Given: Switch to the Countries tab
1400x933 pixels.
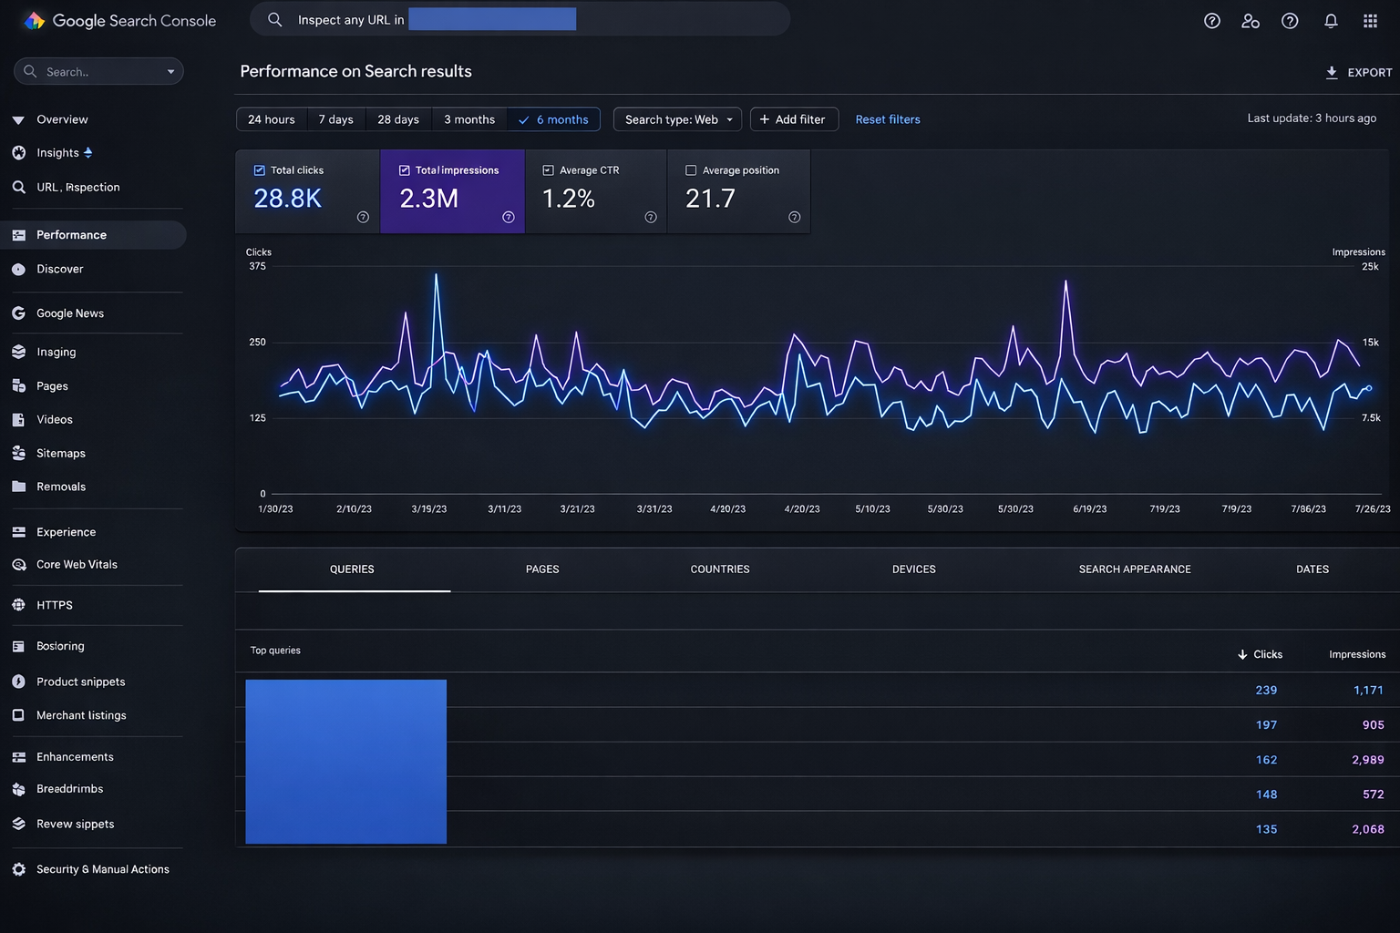Looking at the screenshot, I should tap(719, 569).
